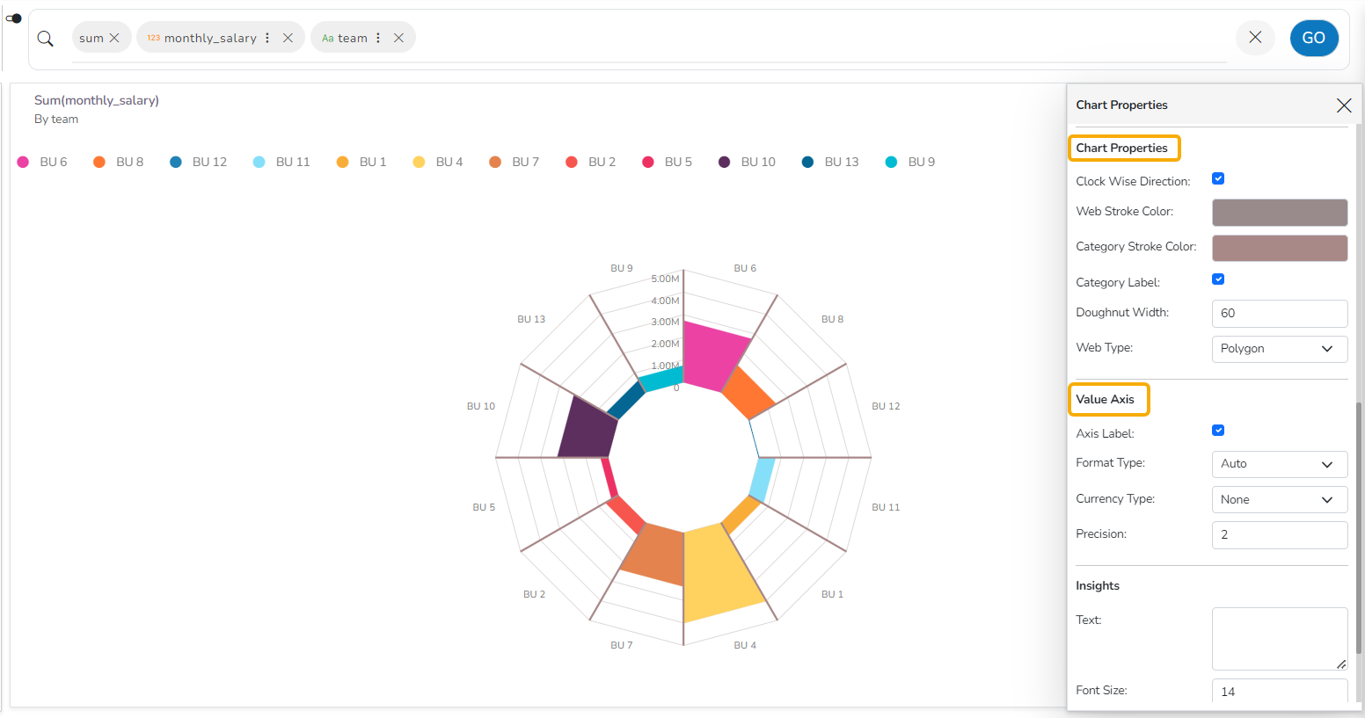Open the Web Type dropdown

point(1279,349)
